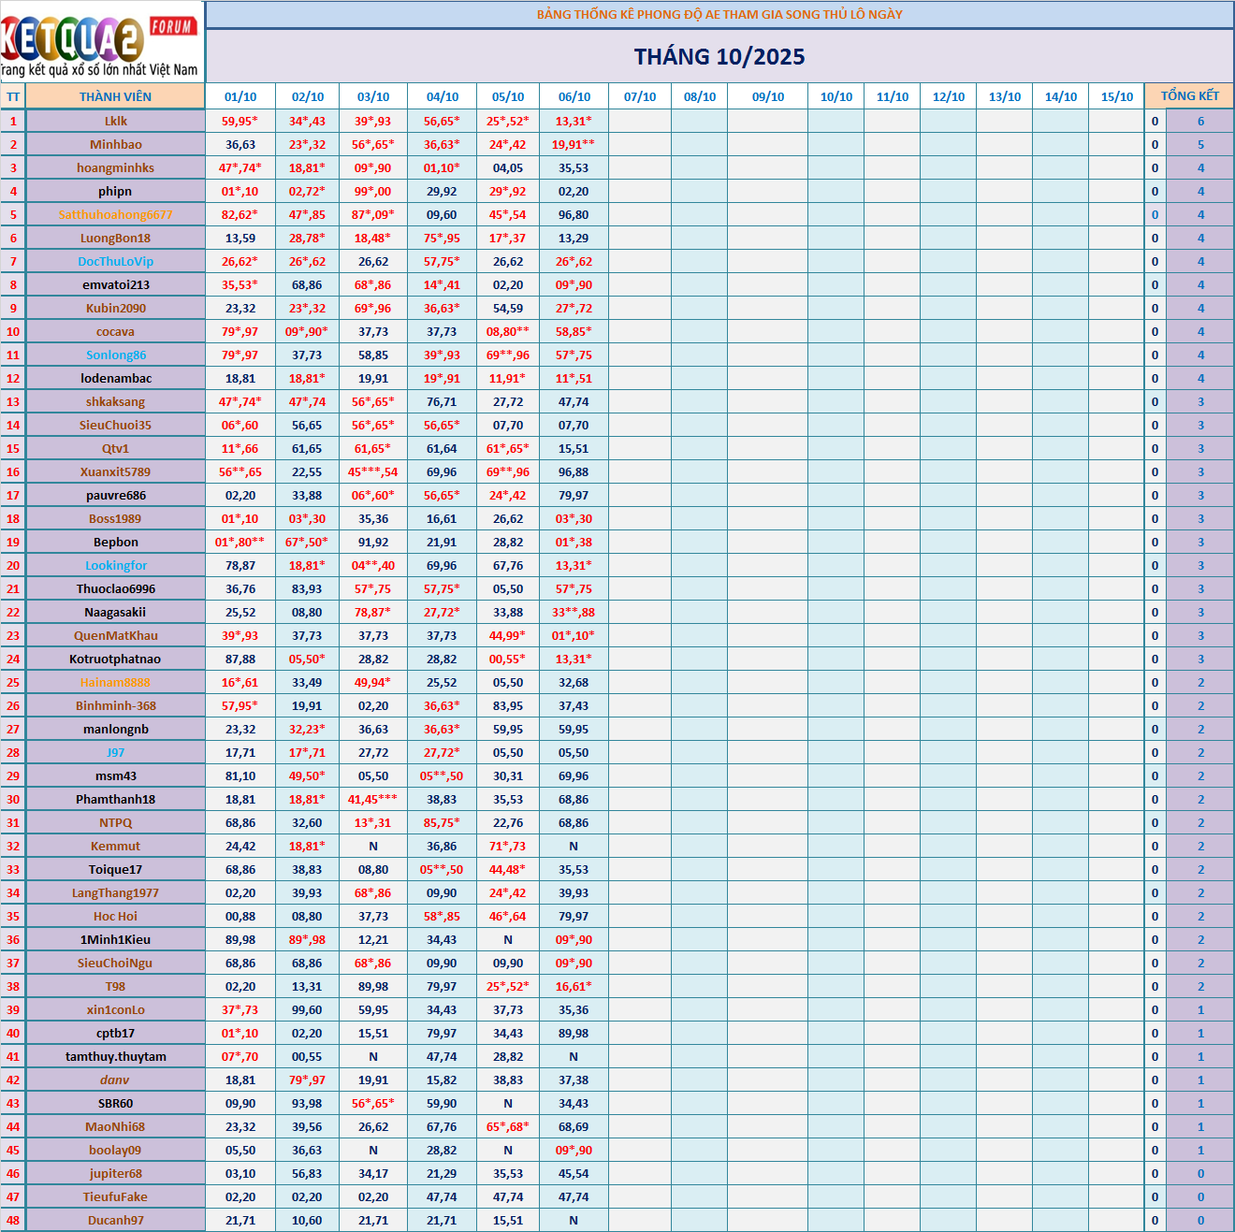Click the Ketqua2 Forum logo
Viewport: 1235px width, 1232px height.
click(101, 42)
